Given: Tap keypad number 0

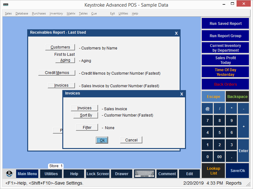Looking at the screenshot, I should click(207, 157).
